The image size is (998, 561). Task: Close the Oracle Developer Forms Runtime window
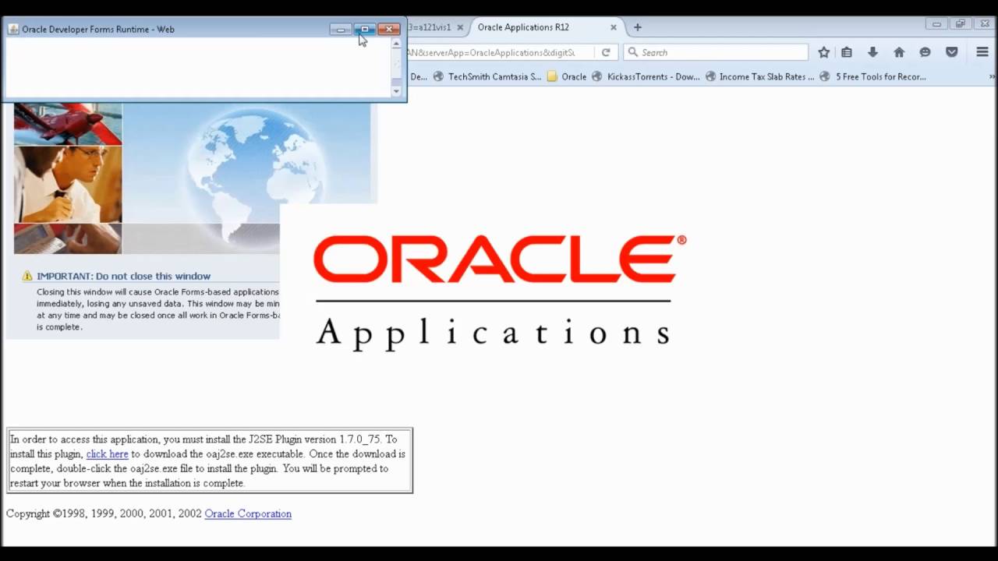pyautogui.click(x=388, y=30)
